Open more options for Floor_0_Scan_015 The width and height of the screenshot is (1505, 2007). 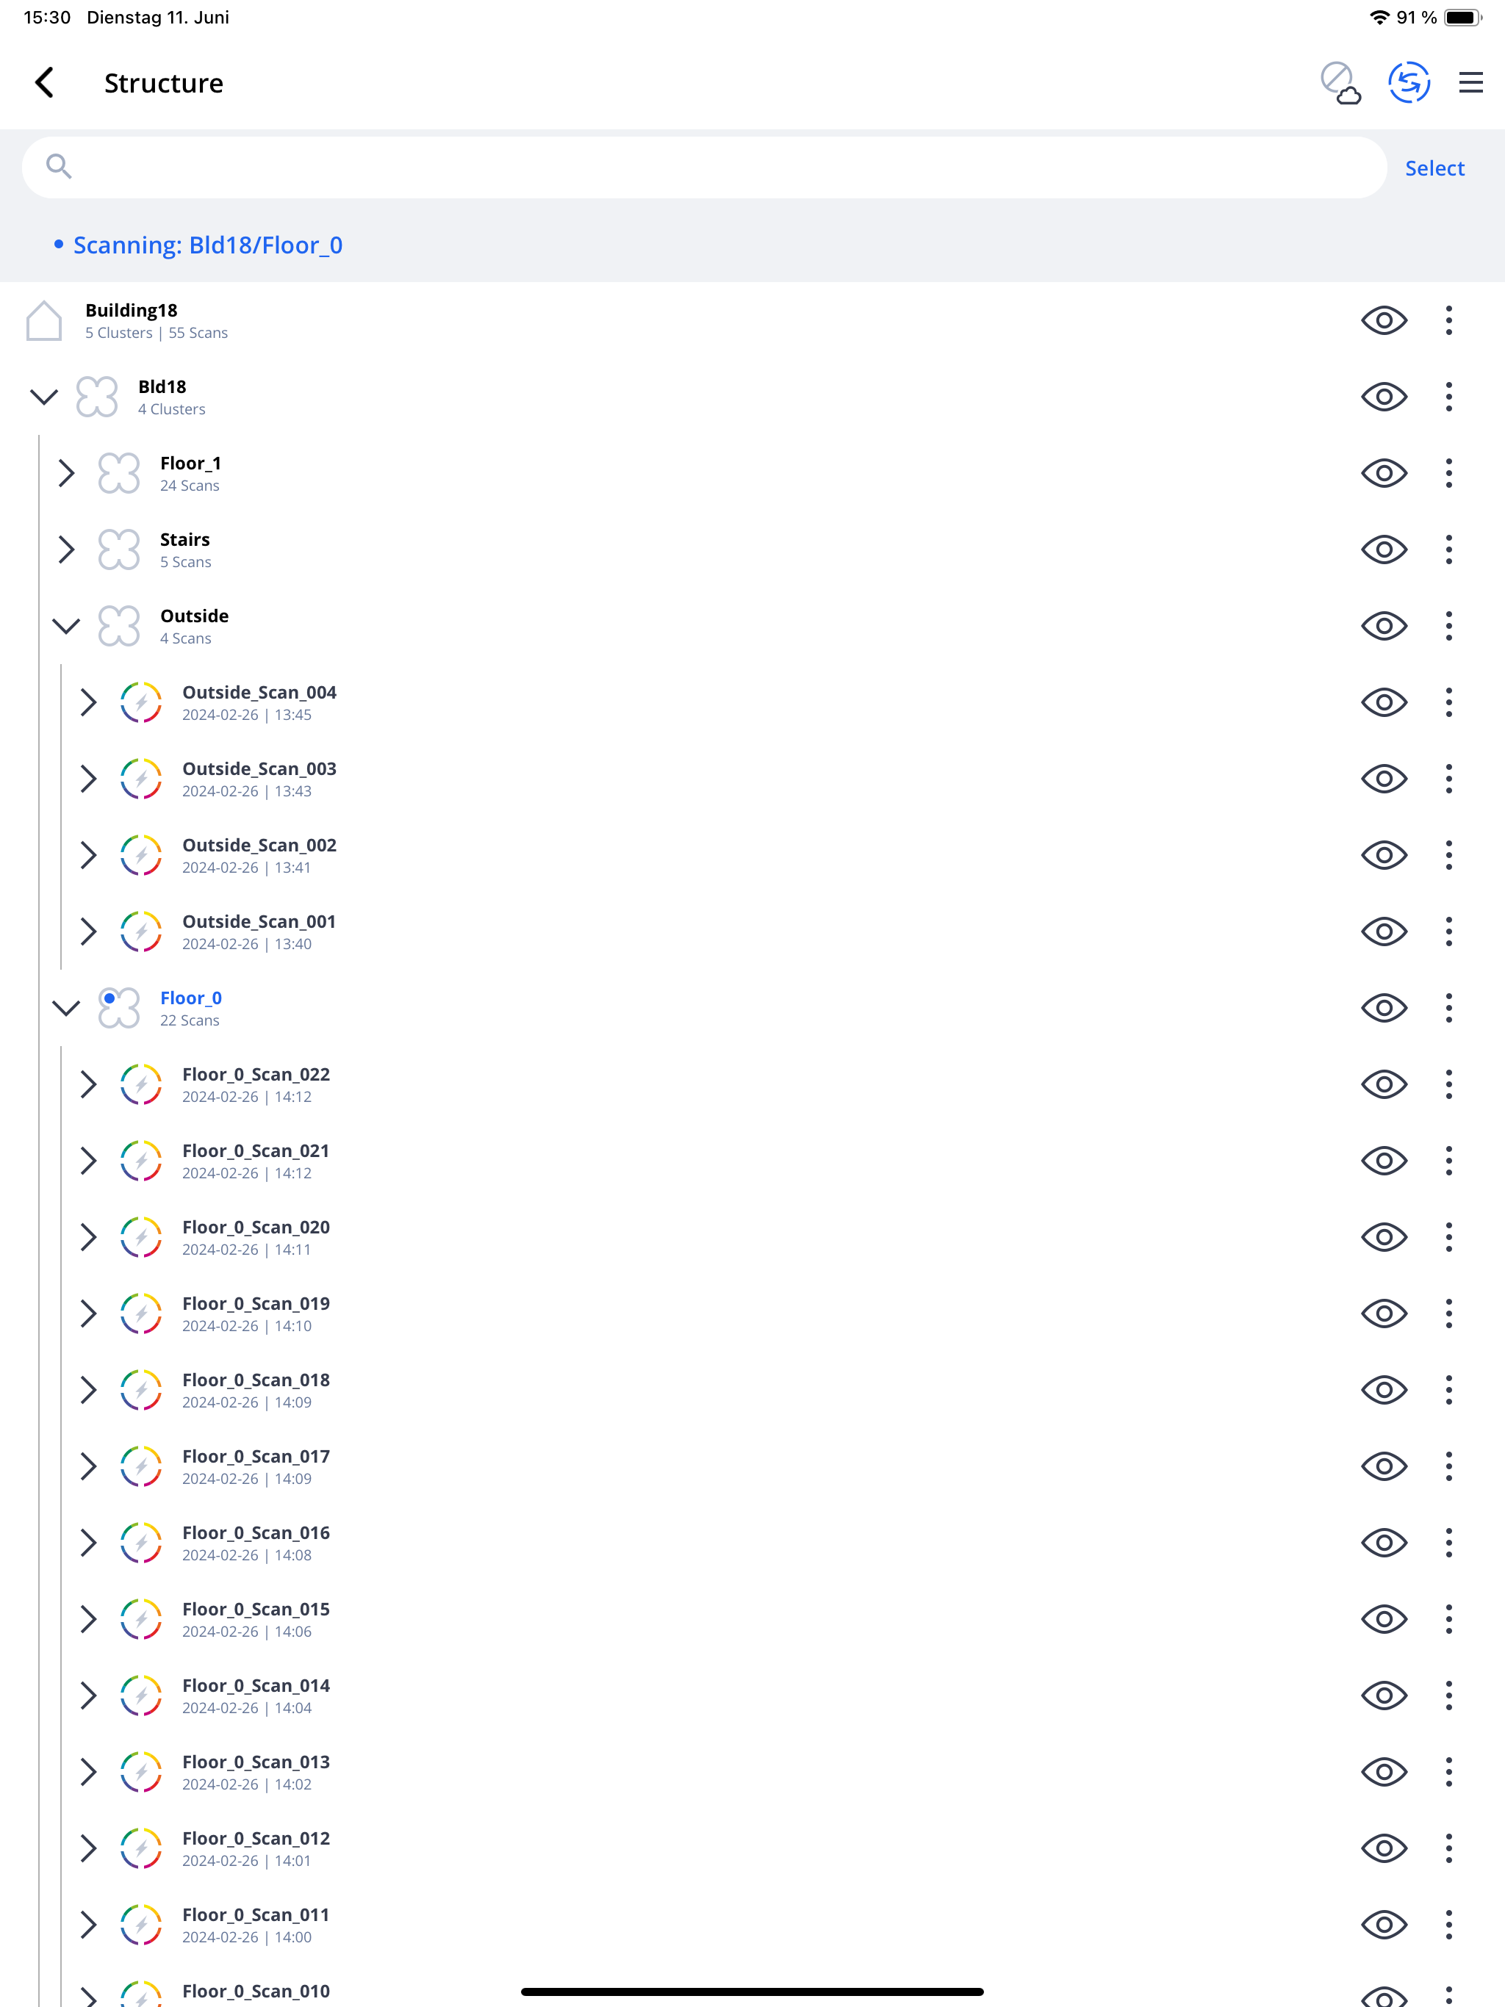tap(1448, 1620)
